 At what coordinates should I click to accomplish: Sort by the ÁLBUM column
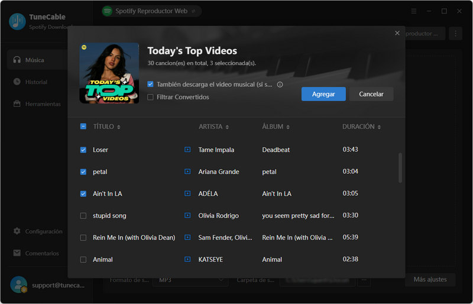(276, 127)
